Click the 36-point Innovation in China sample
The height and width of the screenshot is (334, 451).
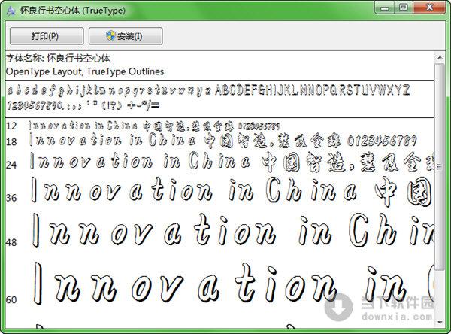231,190
